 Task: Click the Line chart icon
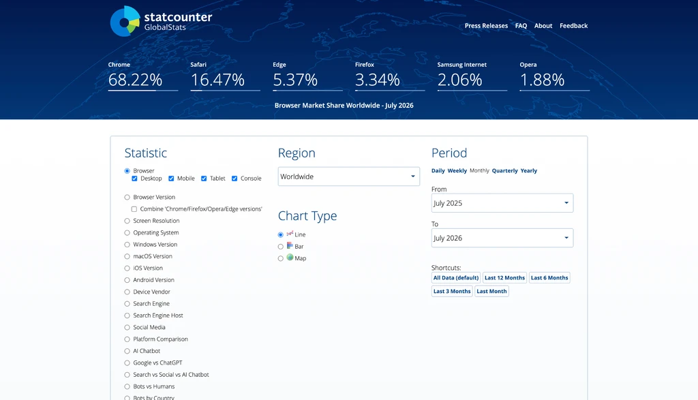pyautogui.click(x=290, y=234)
